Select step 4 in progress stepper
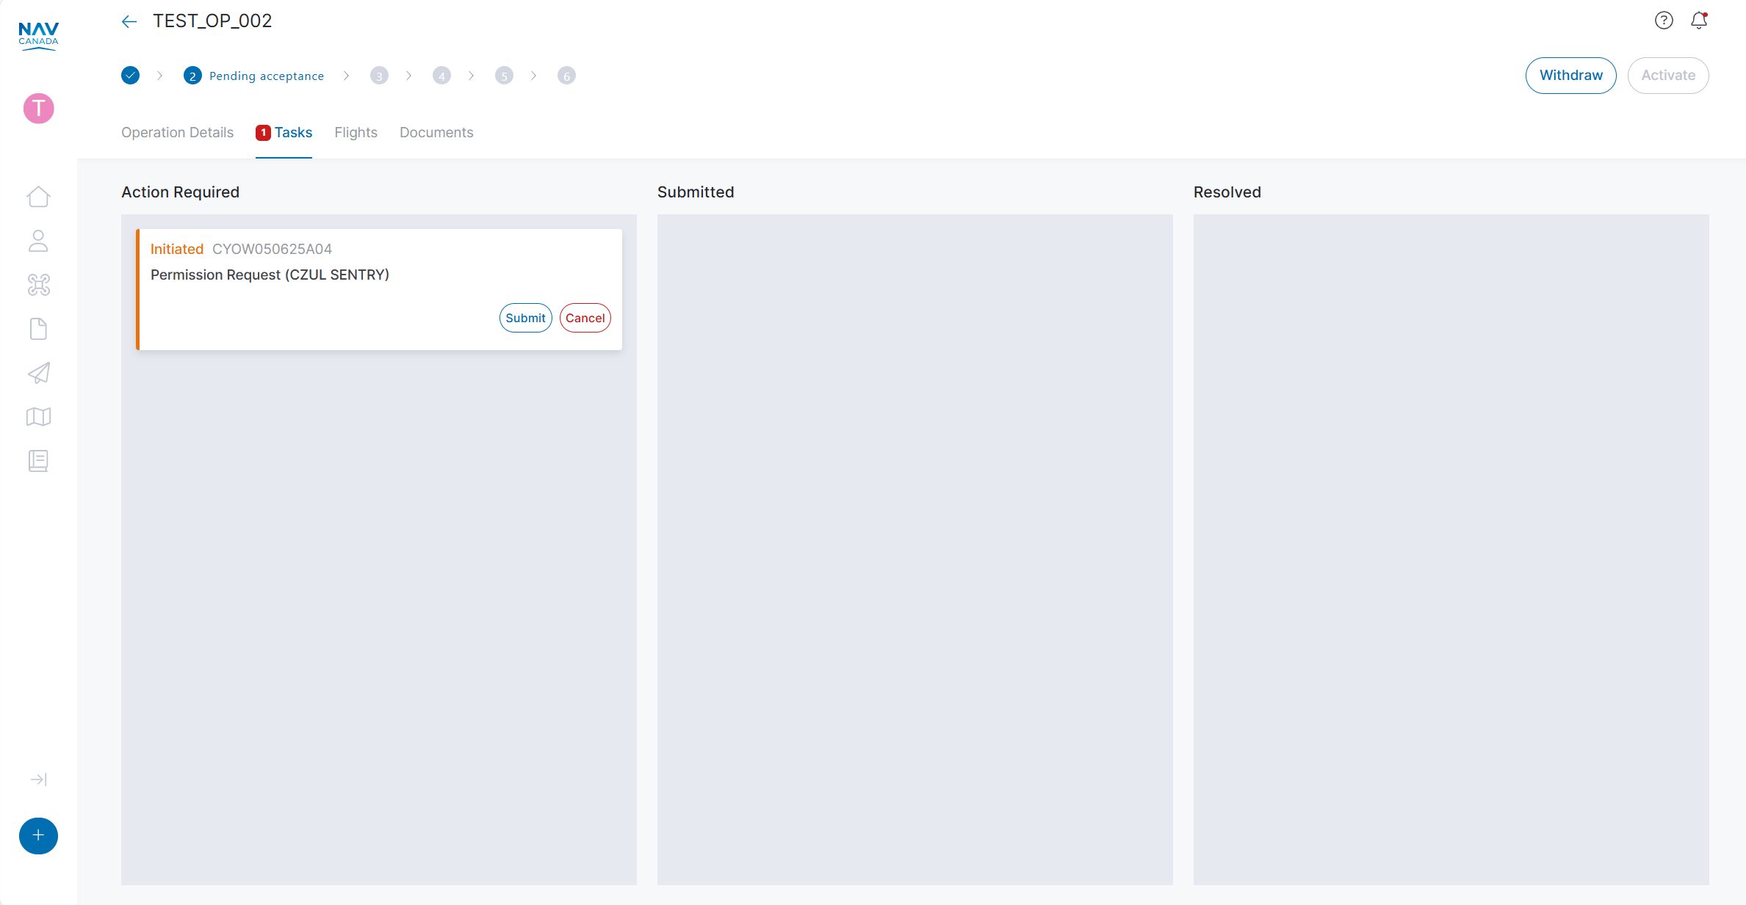Screen dimensions: 1746x905 coord(441,76)
